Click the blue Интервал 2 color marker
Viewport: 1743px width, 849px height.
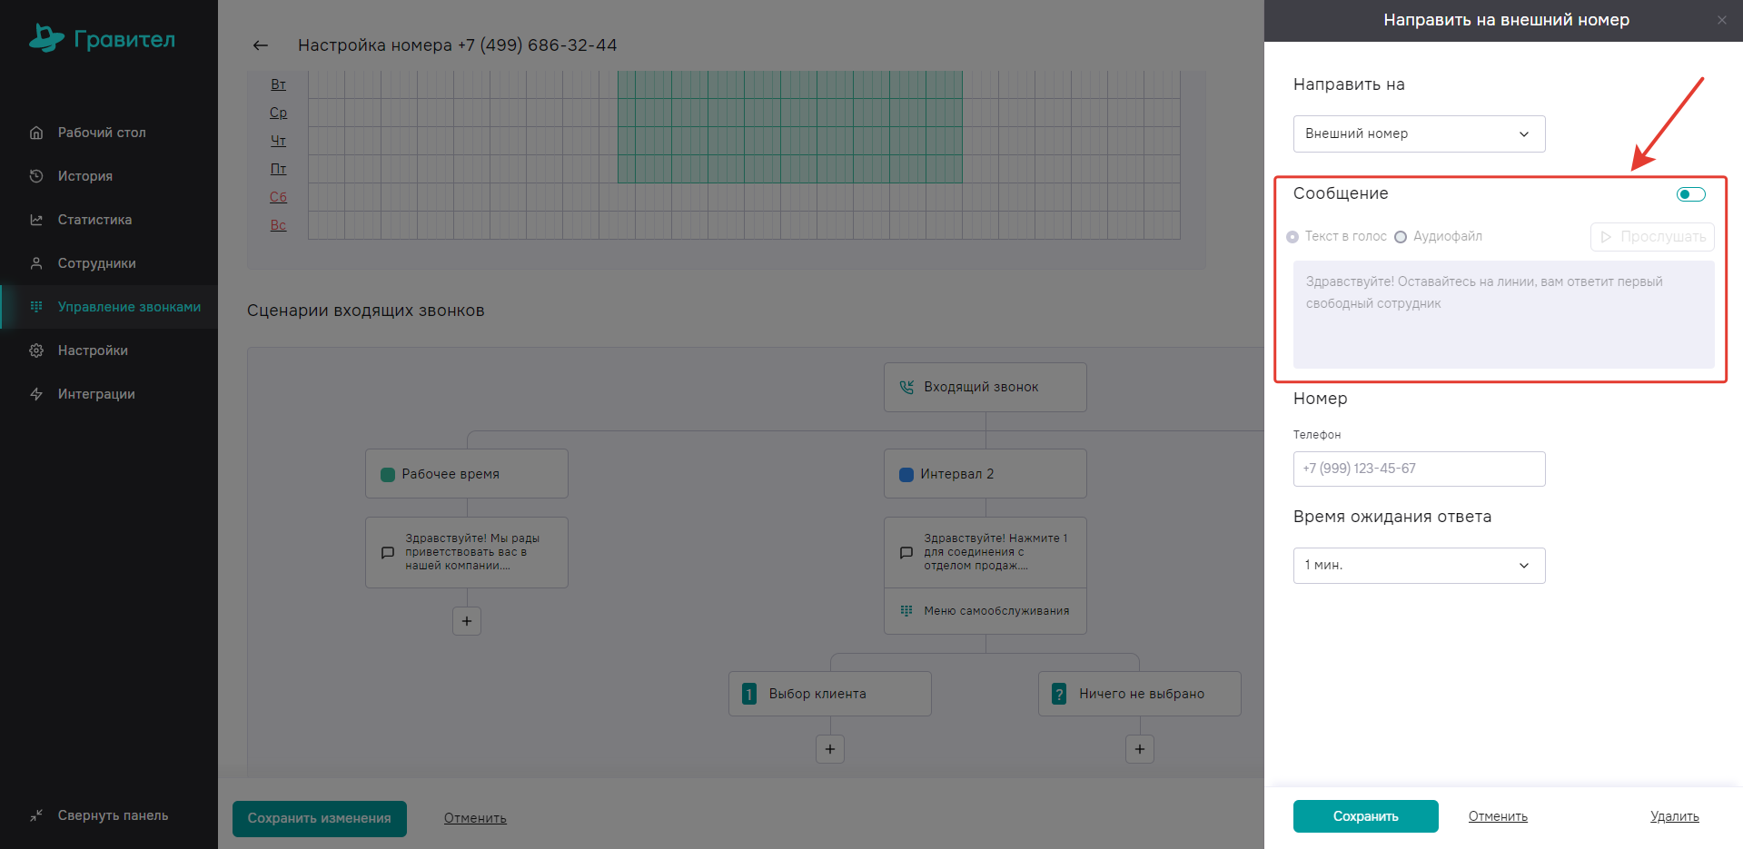click(906, 474)
